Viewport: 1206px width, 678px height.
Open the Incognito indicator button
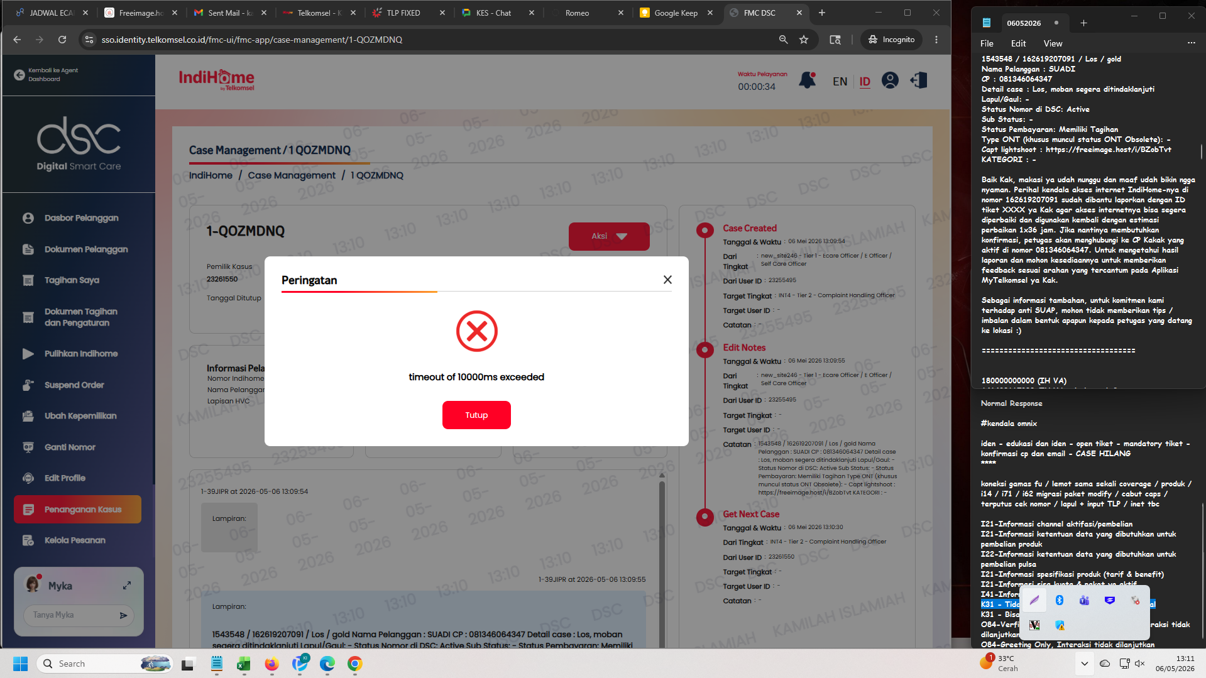point(891,40)
